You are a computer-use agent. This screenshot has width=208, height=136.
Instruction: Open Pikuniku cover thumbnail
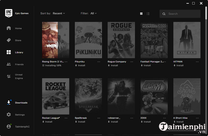coord(88,40)
